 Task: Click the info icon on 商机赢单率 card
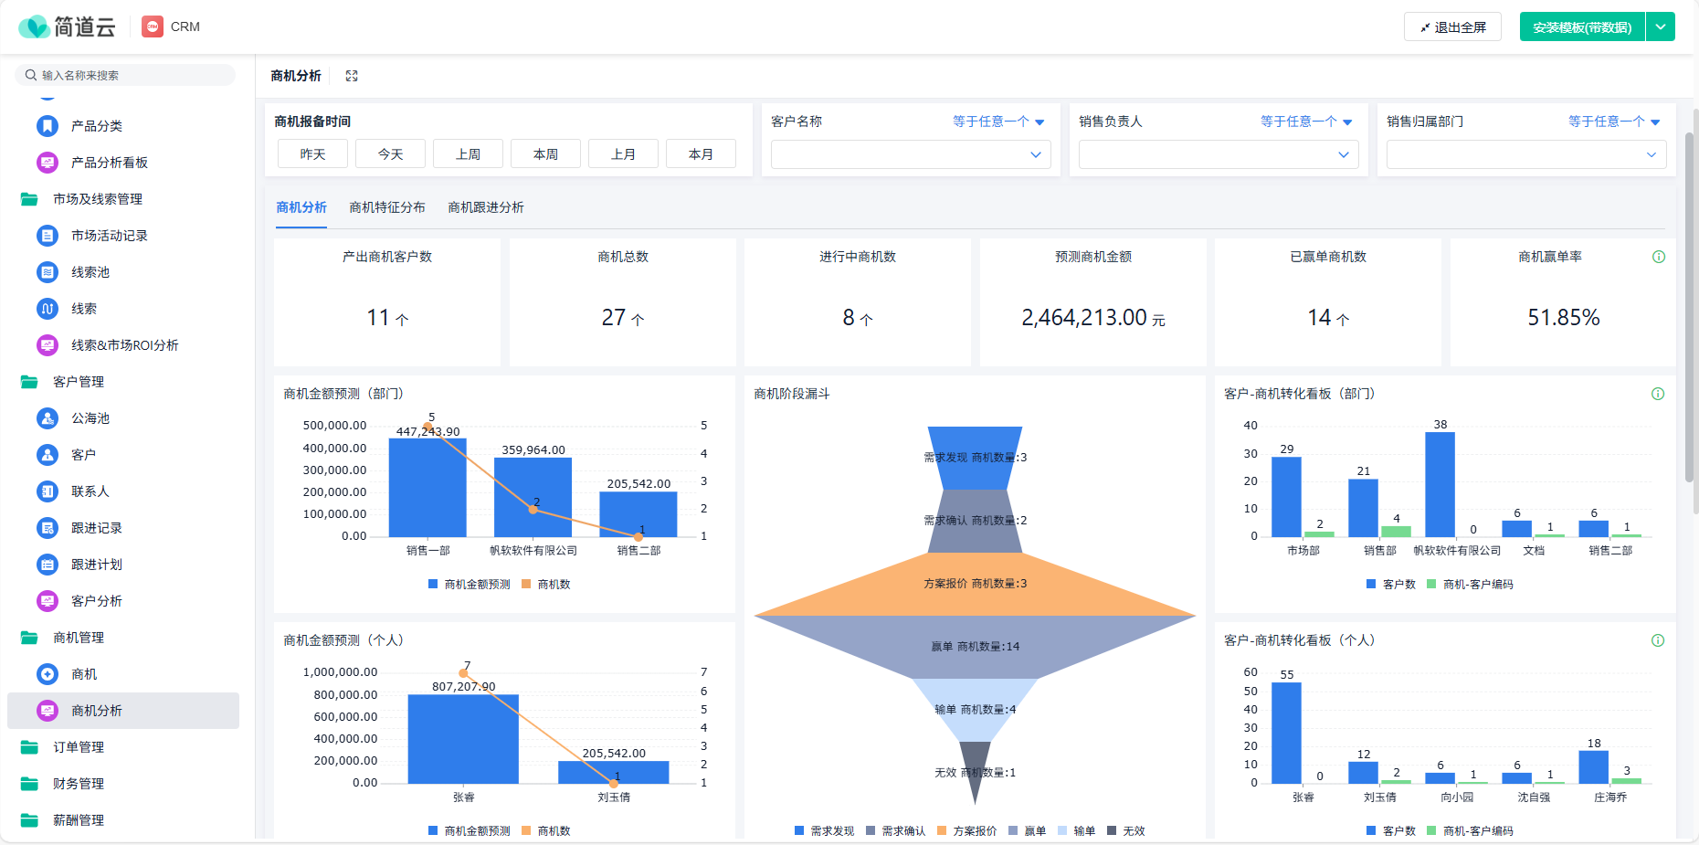(1659, 257)
